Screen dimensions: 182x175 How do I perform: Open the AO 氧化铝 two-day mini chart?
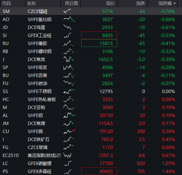[x=69, y=19]
